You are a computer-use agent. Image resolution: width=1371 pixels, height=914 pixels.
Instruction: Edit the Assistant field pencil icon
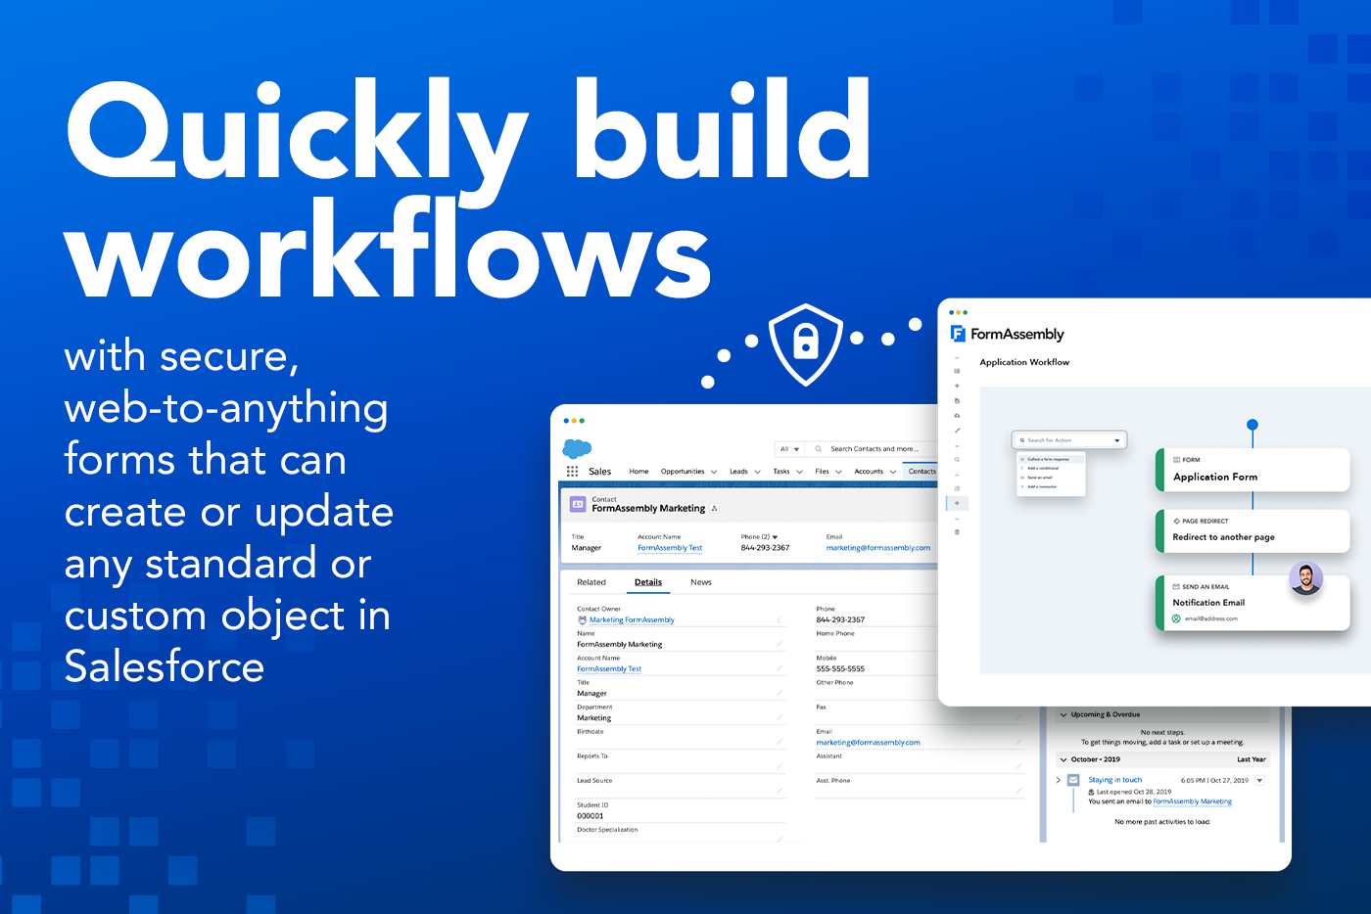(1018, 766)
